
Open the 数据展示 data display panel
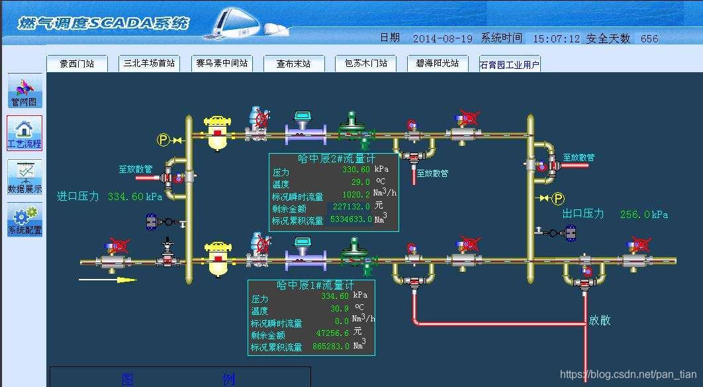(24, 176)
